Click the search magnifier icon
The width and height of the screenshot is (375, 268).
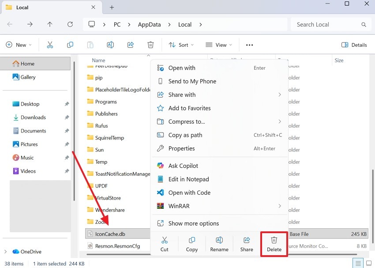pyautogui.click(x=364, y=24)
